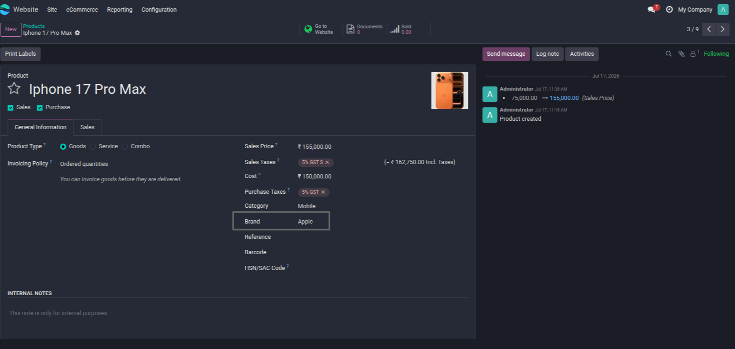Click the 155,000.00 new value in chatter
The height and width of the screenshot is (349, 735).
pyautogui.click(x=564, y=98)
